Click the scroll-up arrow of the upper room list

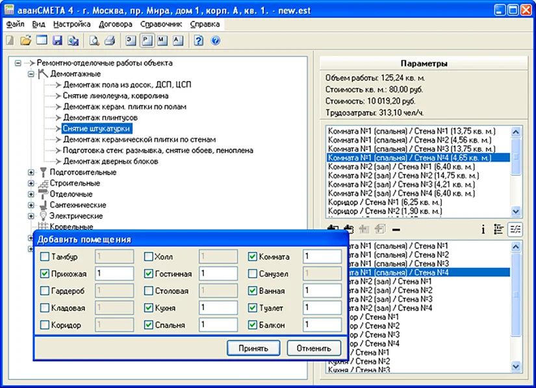point(516,131)
